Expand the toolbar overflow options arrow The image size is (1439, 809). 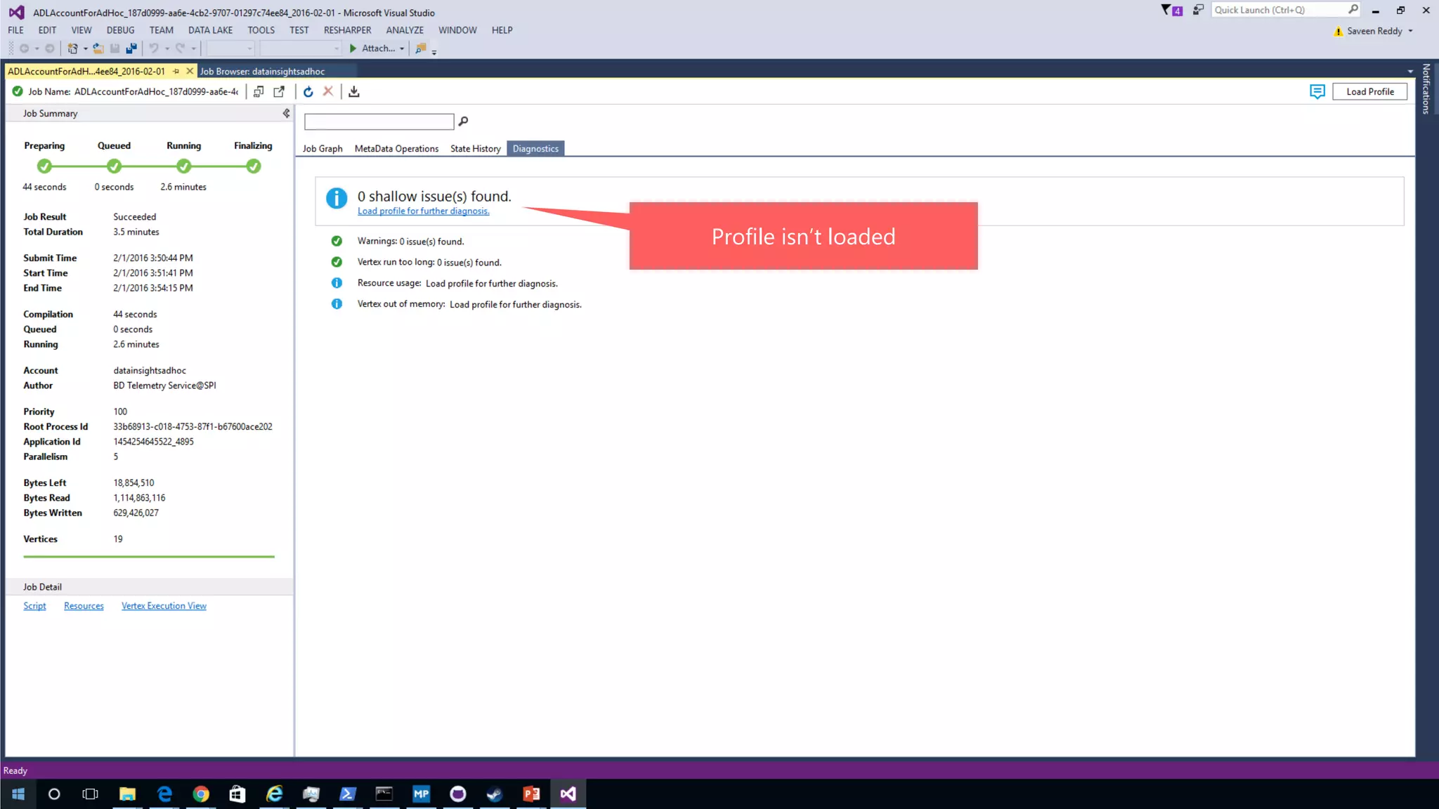pos(434,51)
